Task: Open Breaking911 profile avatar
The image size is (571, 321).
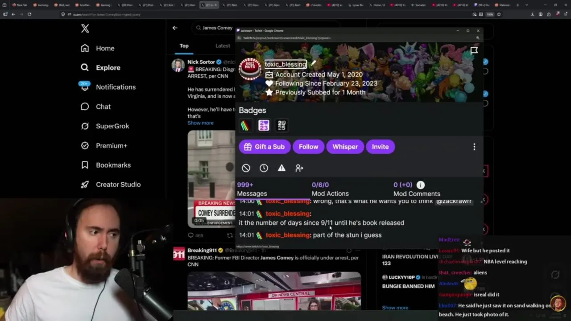Action: (x=179, y=254)
